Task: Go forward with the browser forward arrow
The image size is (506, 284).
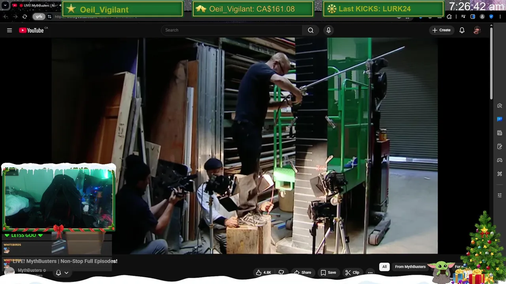Action: (15, 17)
